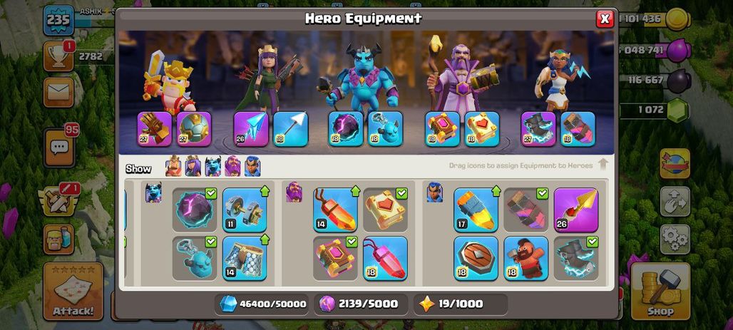
Task: Toggle the equipped electro boots in inventory
Action: click(x=576, y=258)
